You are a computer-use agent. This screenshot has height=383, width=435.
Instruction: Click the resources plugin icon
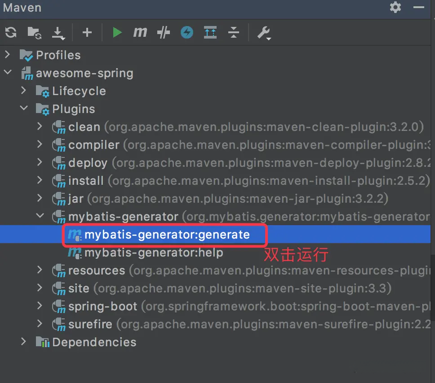click(59, 270)
